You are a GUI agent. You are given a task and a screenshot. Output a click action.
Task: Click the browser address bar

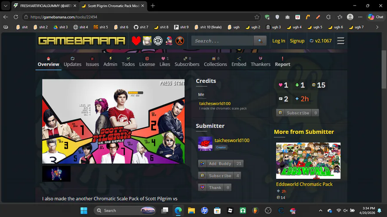pyautogui.click(x=141, y=17)
